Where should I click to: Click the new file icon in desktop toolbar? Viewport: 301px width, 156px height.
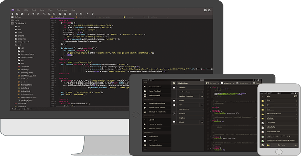point(13,14)
